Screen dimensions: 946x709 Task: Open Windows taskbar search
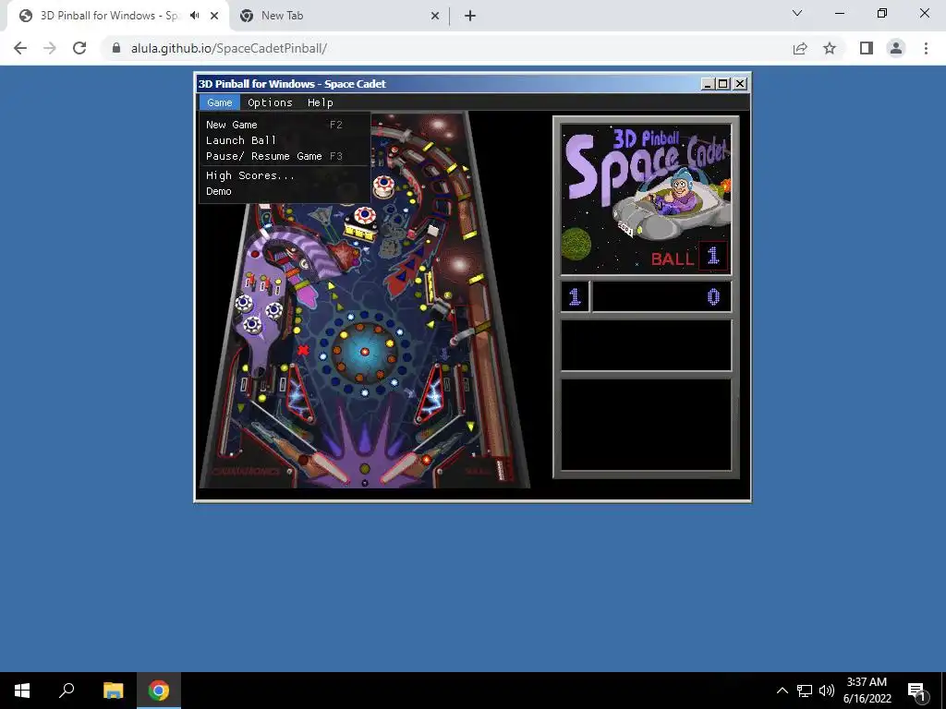point(67,691)
